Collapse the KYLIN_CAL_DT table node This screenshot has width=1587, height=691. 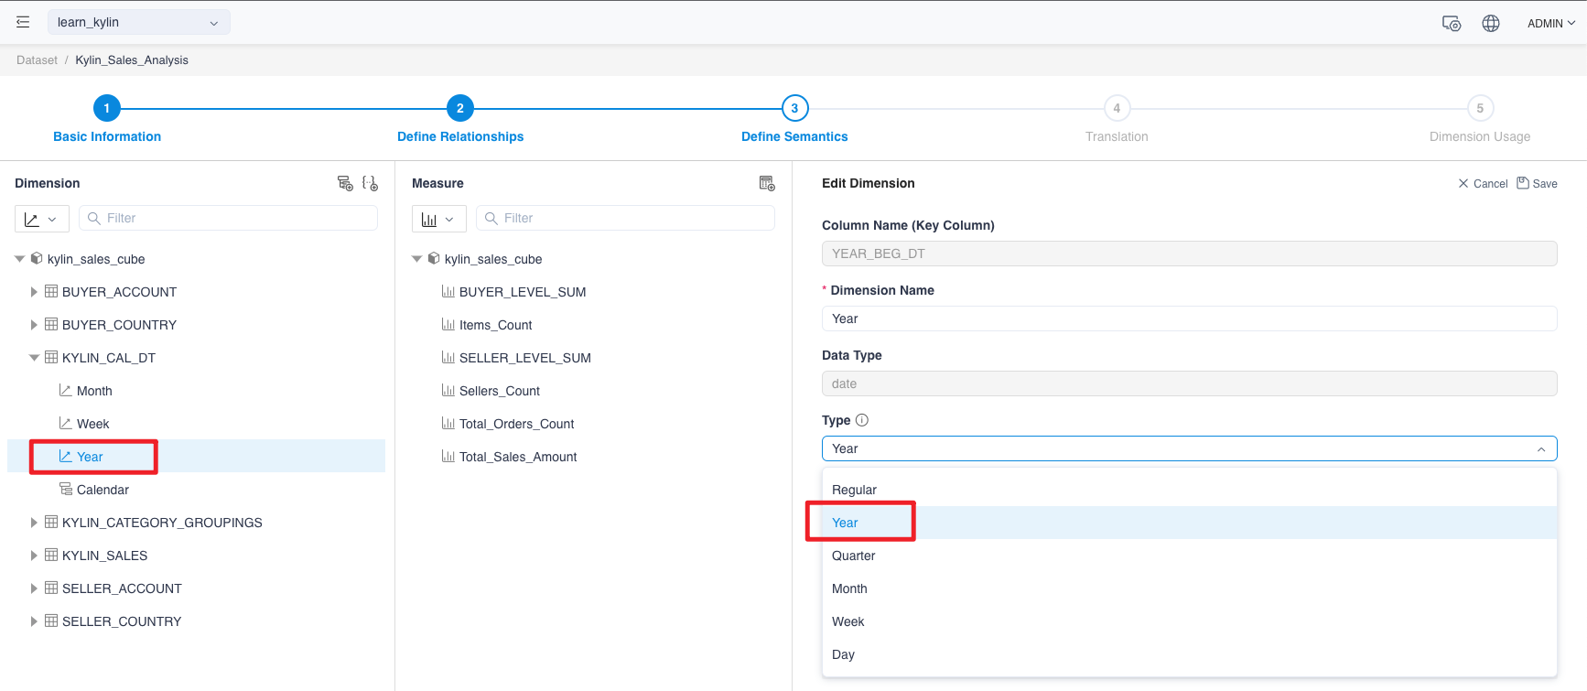[x=34, y=358]
